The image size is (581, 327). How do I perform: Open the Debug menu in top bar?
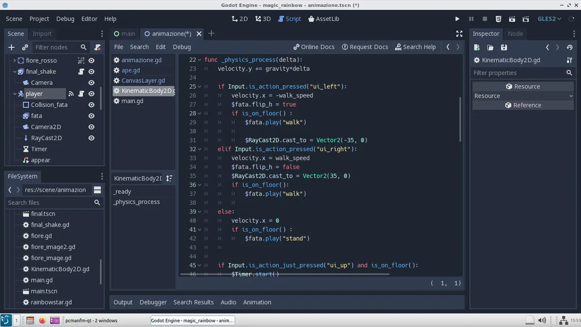(65, 19)
